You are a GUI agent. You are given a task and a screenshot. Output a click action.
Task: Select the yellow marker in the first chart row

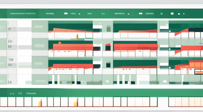tap(76, 36)
